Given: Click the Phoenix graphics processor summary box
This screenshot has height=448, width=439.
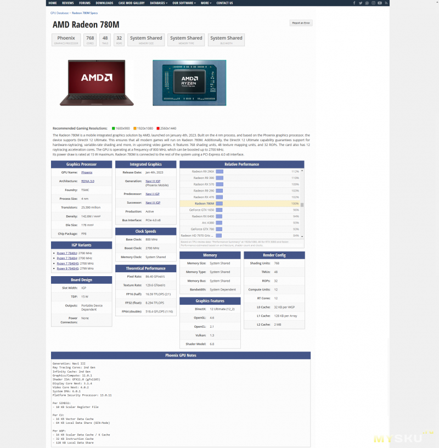Looking at the screenshot, I should pos(66,40).
